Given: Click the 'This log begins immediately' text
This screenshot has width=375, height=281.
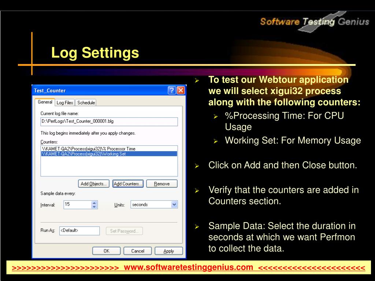Looking at the screenshot, I should [88, 133].
